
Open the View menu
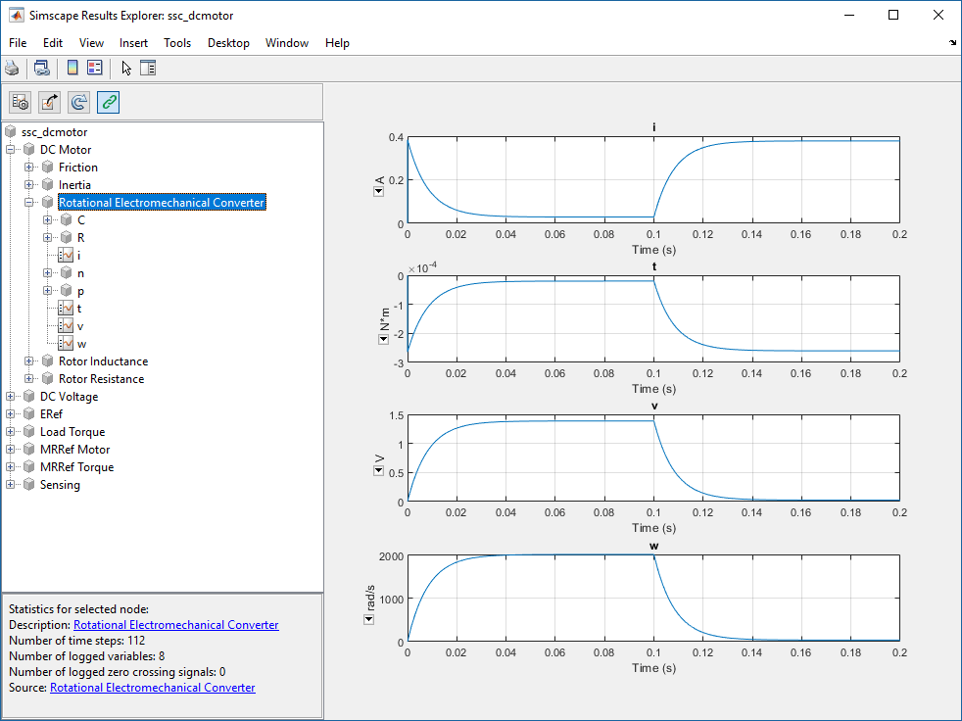(x=91, y=43)
